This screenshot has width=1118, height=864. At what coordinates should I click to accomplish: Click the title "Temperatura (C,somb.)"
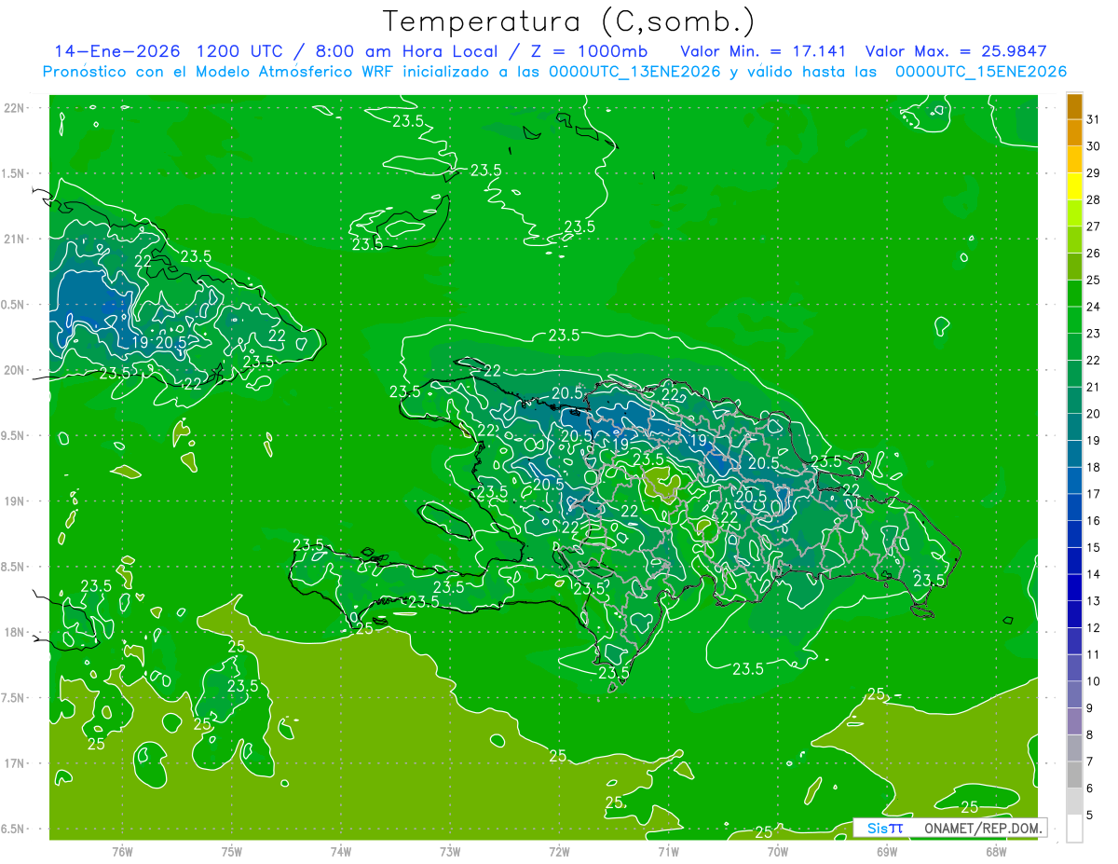coord(568,21)
